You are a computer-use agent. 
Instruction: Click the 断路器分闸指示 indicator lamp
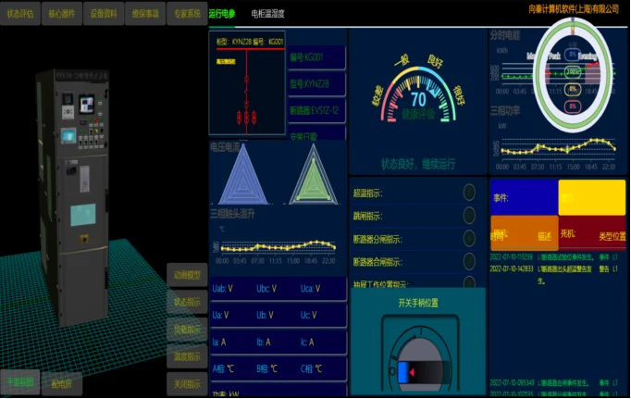click(469, 238)
